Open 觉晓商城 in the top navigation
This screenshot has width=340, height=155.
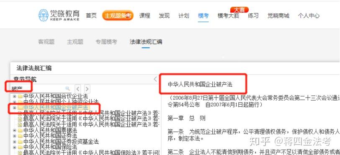(x=278, y=15)
